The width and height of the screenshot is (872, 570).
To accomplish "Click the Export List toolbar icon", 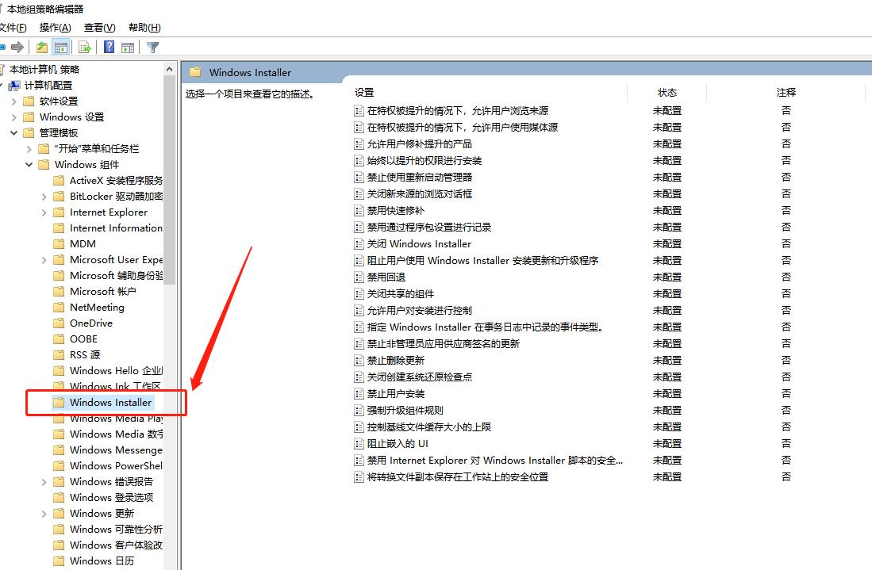I will [x=85, y=48].
